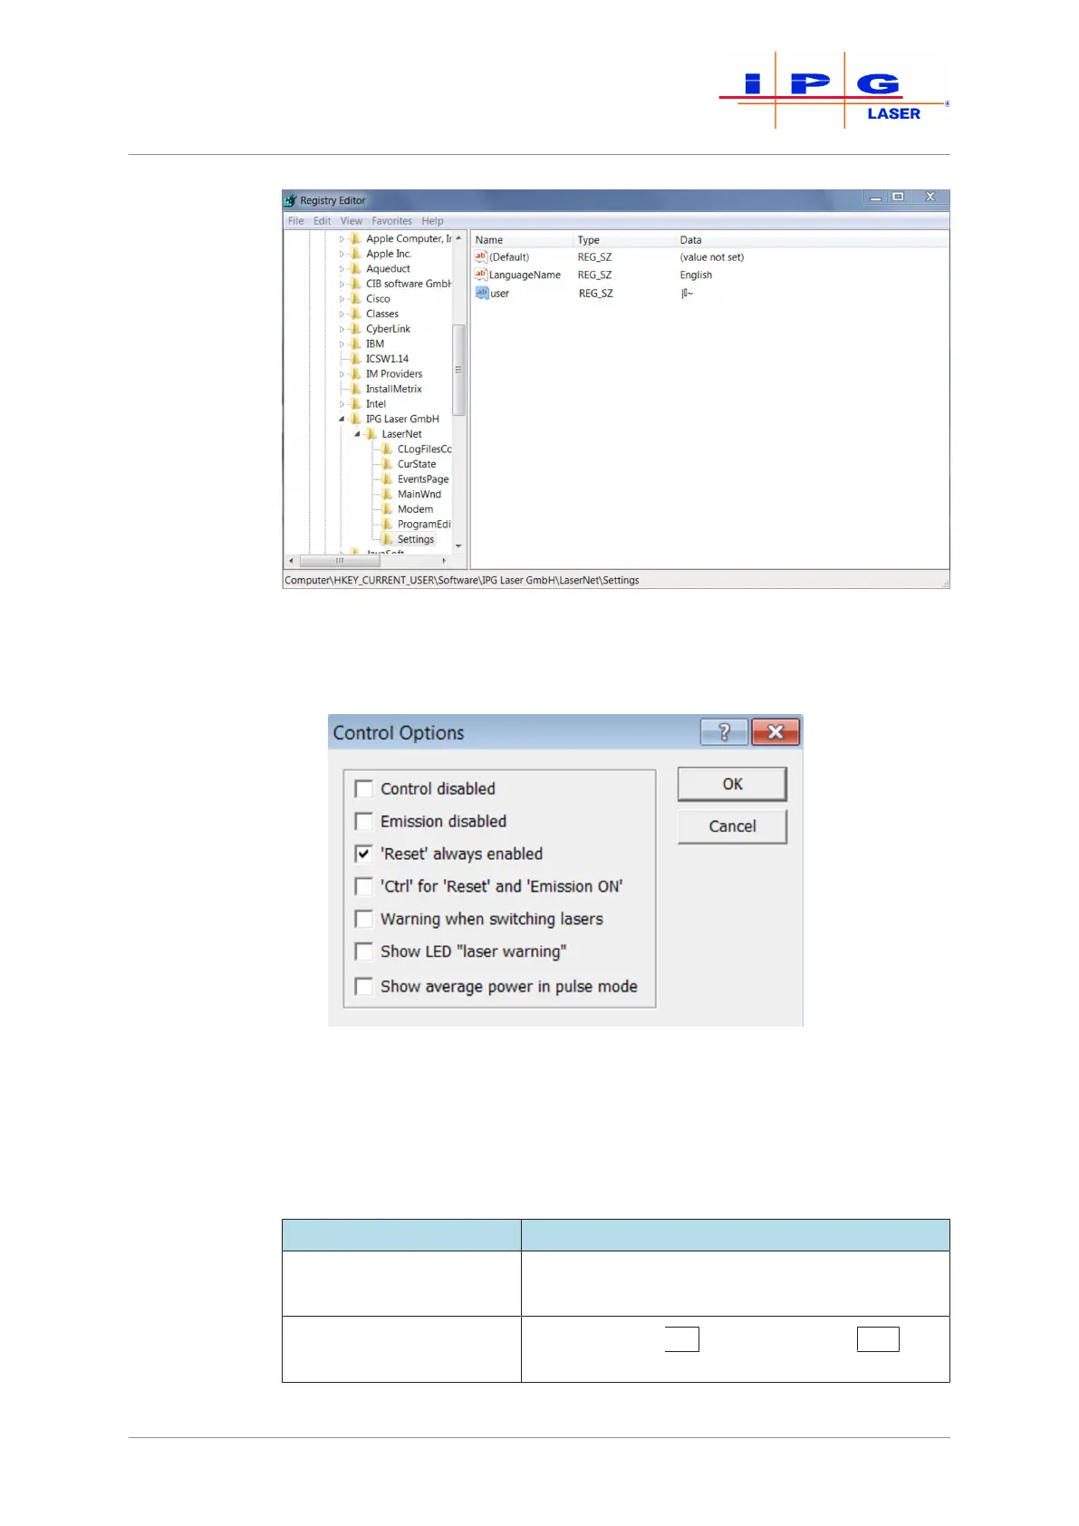Image resolution: width=1079 pixels, height=1526 pixels.
Task: Click the InstallMetrix folder icon
Action: click(x=356, y=389)
